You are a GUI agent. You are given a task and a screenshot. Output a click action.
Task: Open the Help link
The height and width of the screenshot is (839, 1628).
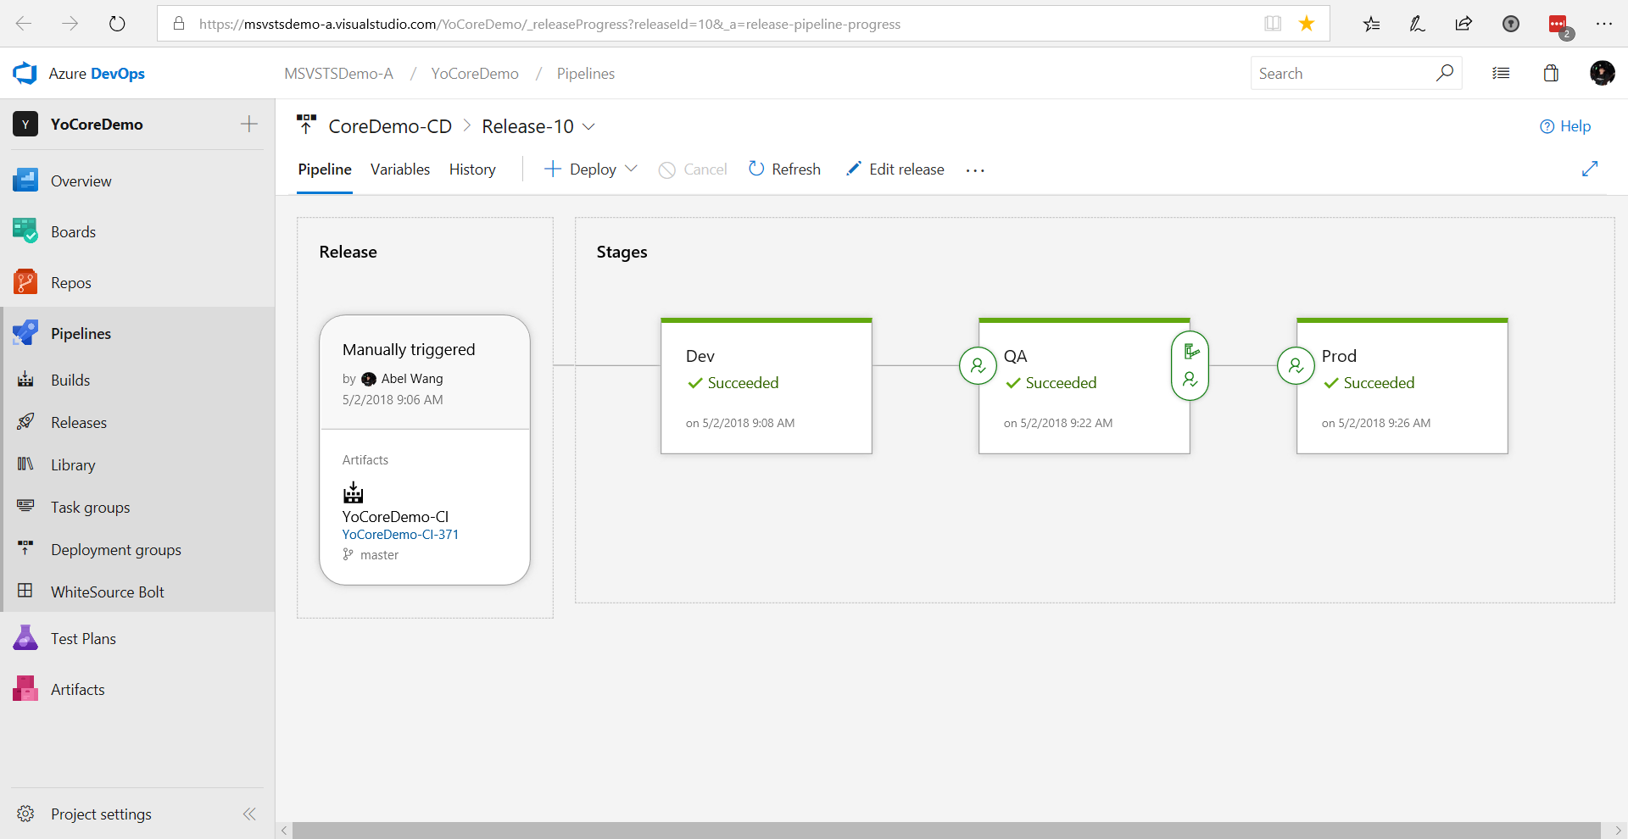coord(1565,126)
